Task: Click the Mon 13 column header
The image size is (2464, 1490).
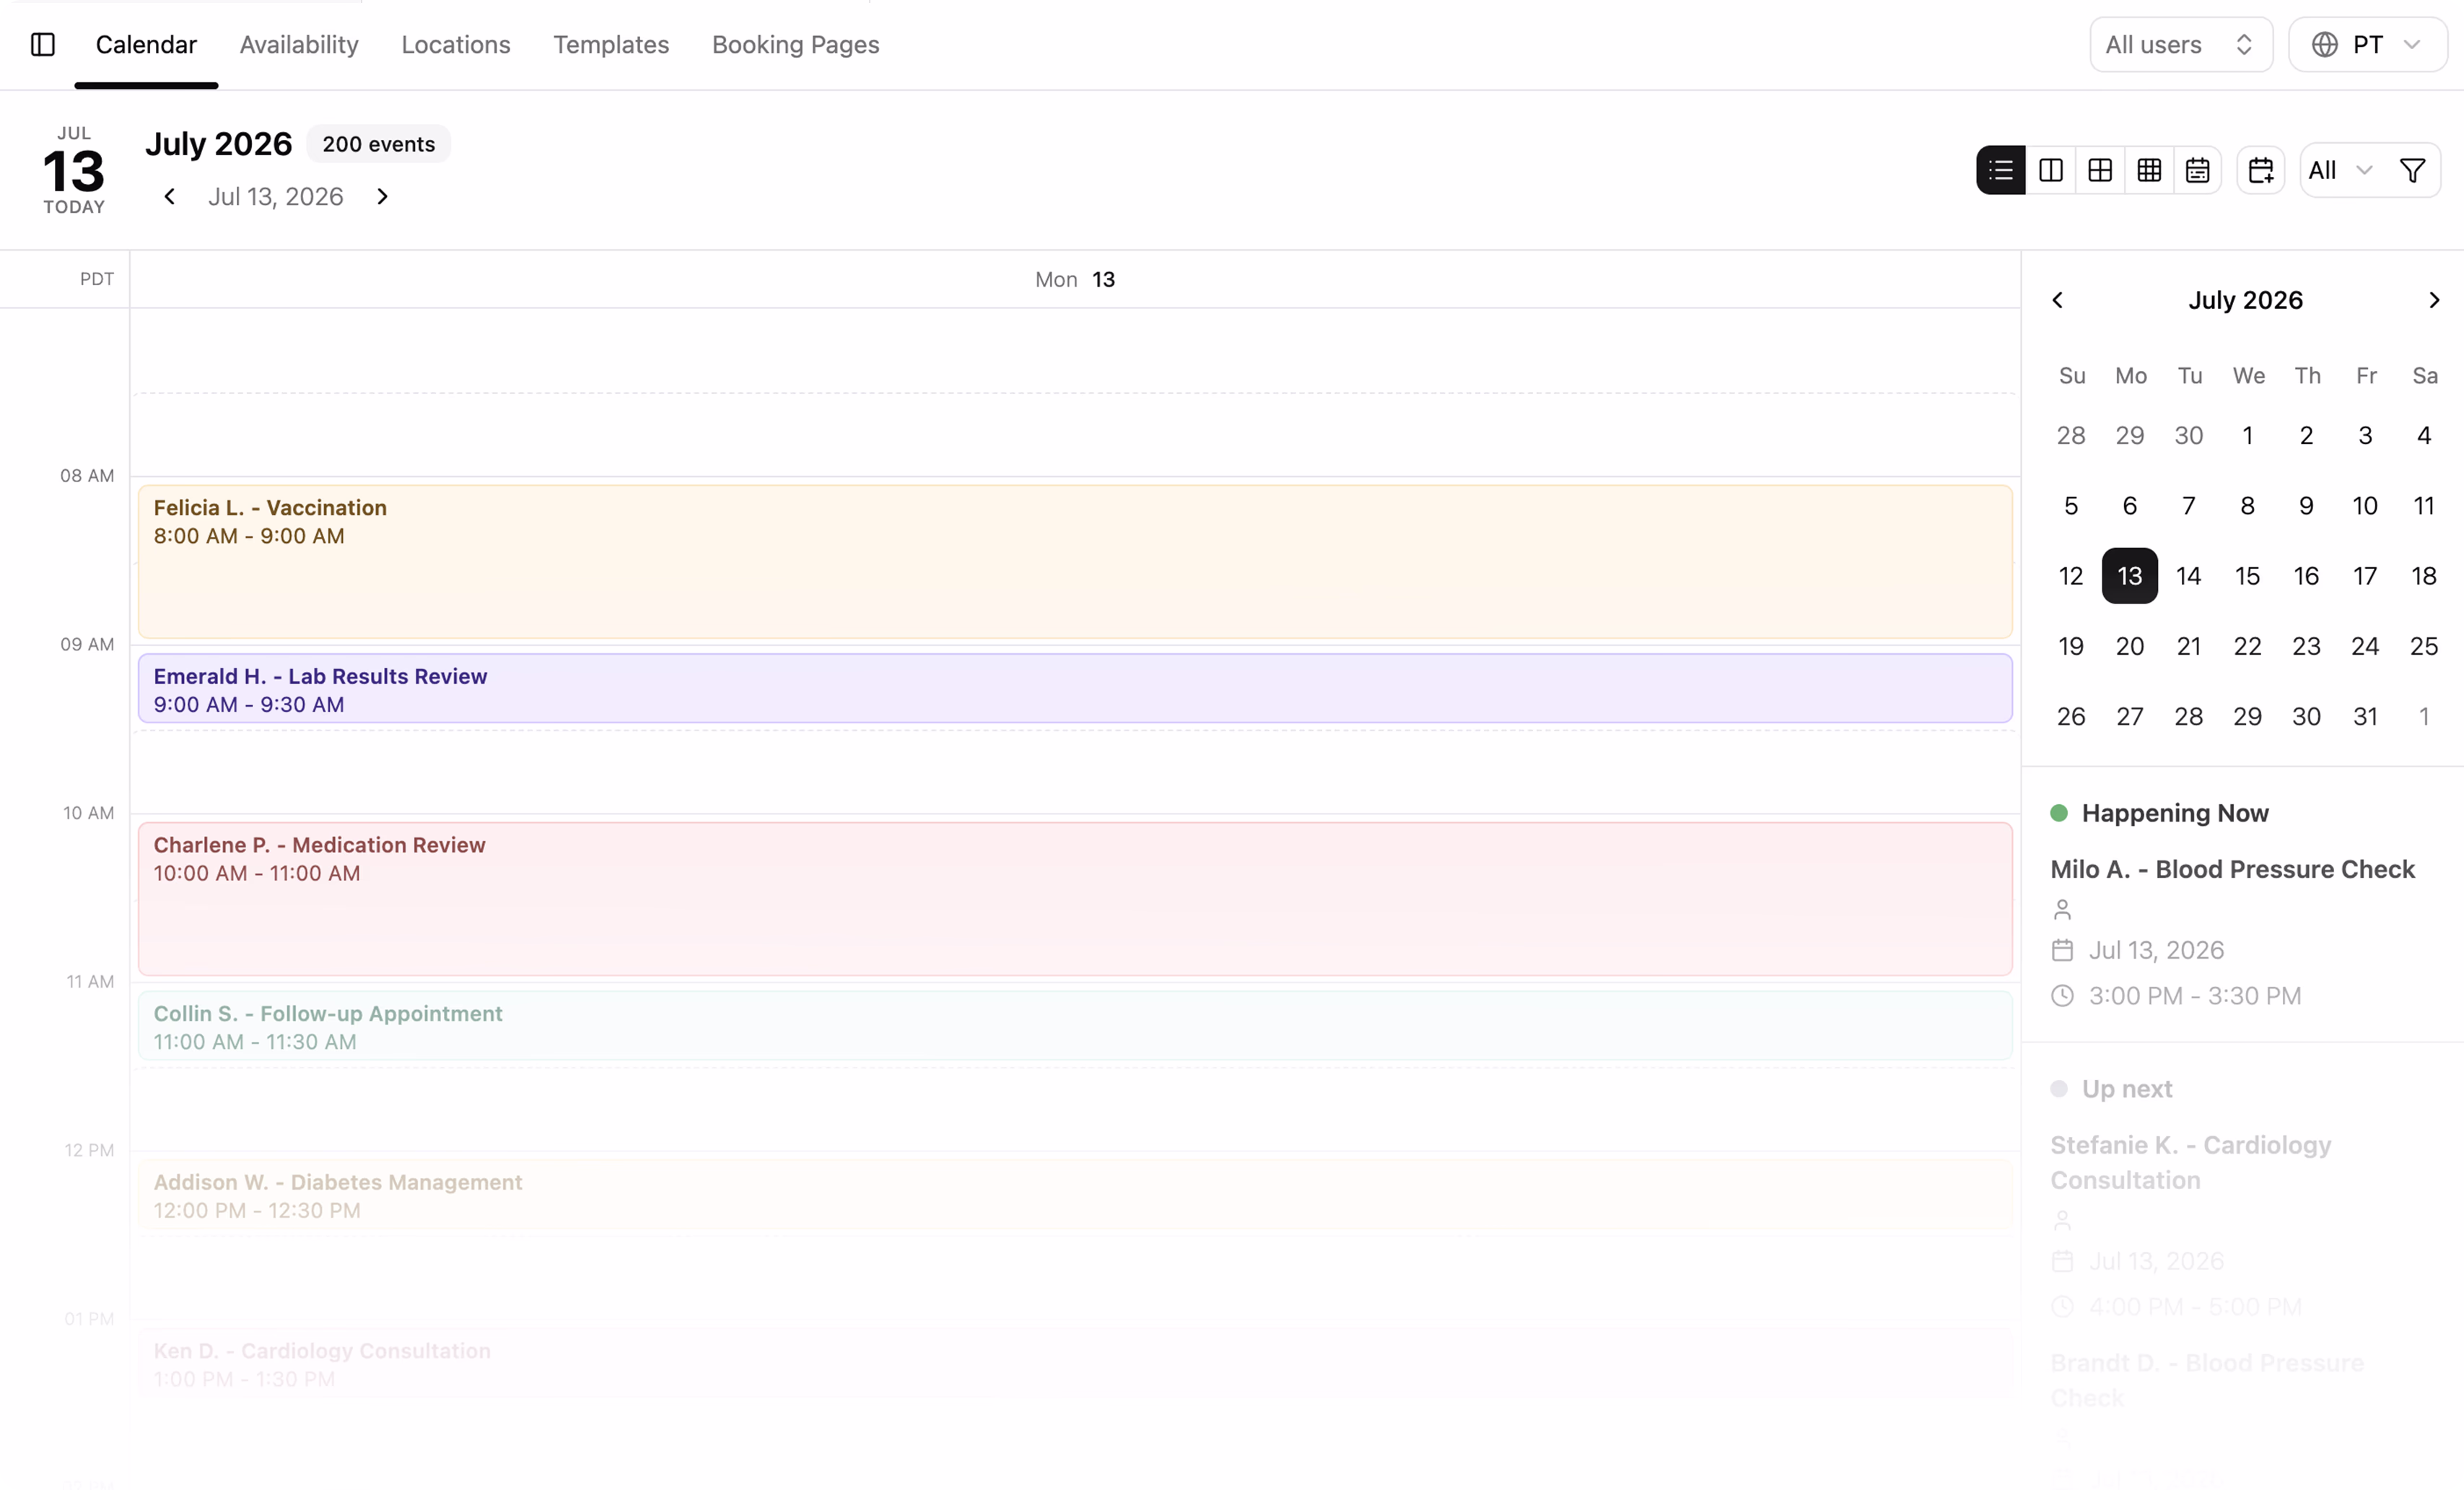Action: coord(1075,280)
